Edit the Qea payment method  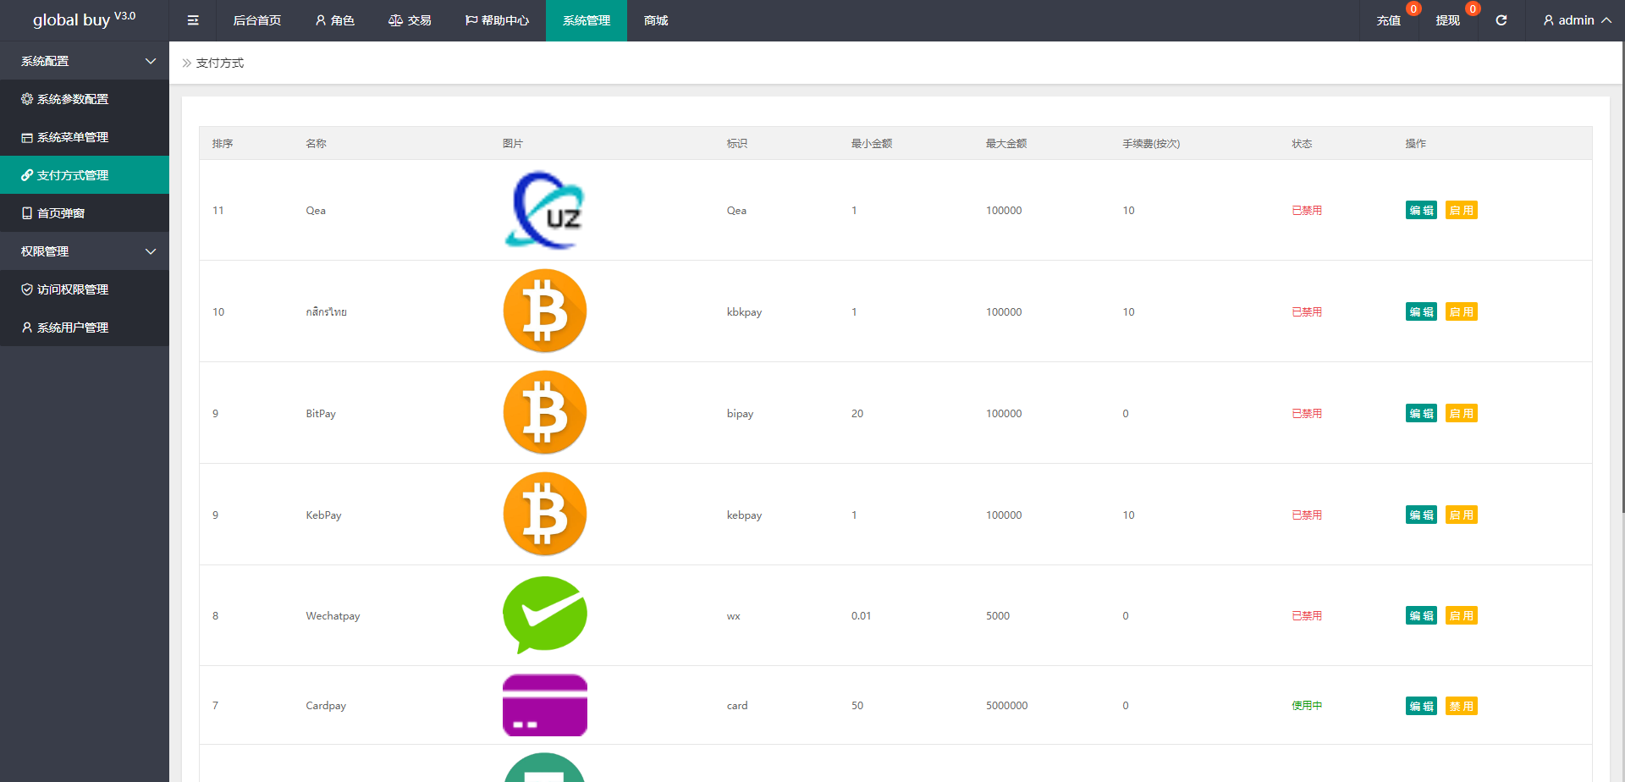coord(1421,210)
